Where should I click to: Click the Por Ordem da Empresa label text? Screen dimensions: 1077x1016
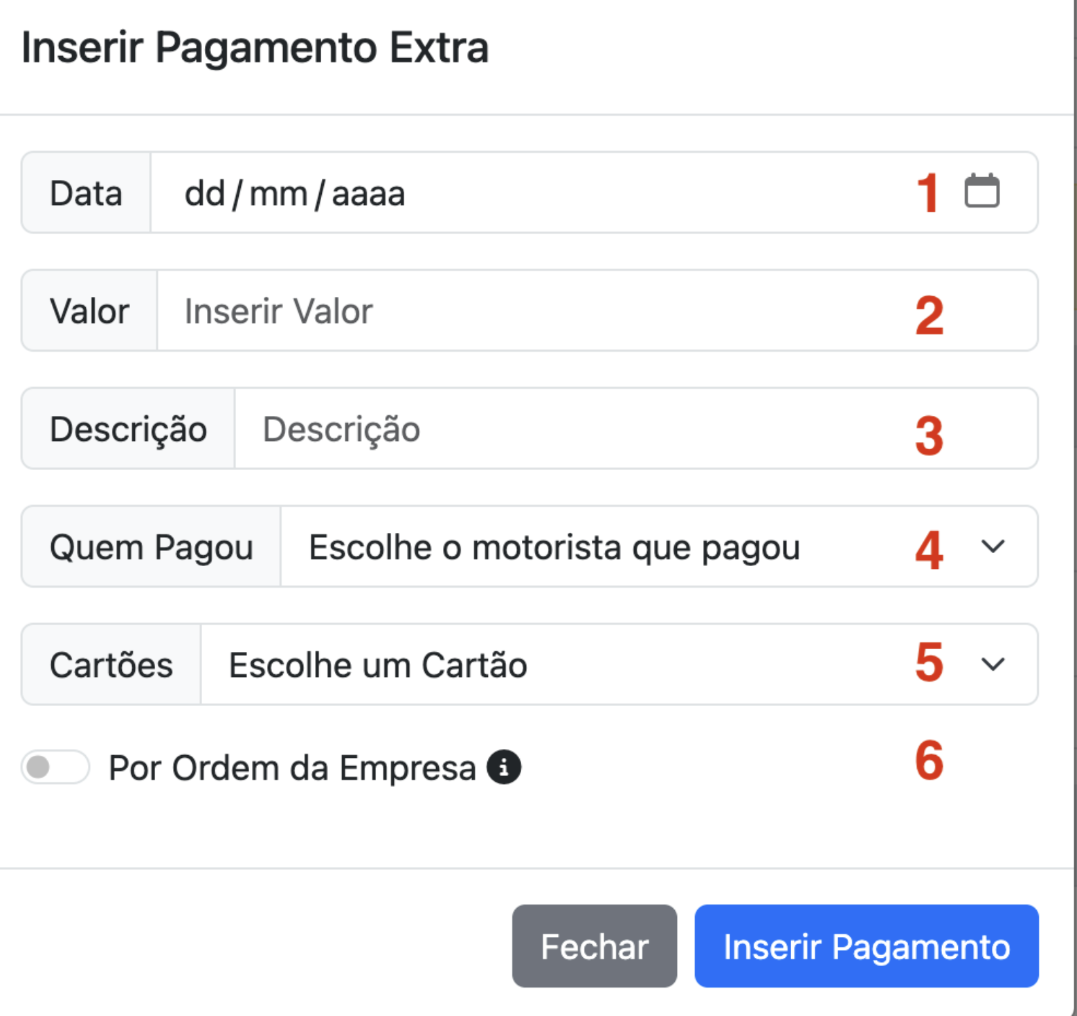click(292, 768)
